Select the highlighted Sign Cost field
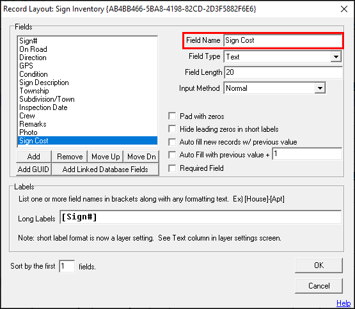Screen dimensions: 355x309 (88, 141)
